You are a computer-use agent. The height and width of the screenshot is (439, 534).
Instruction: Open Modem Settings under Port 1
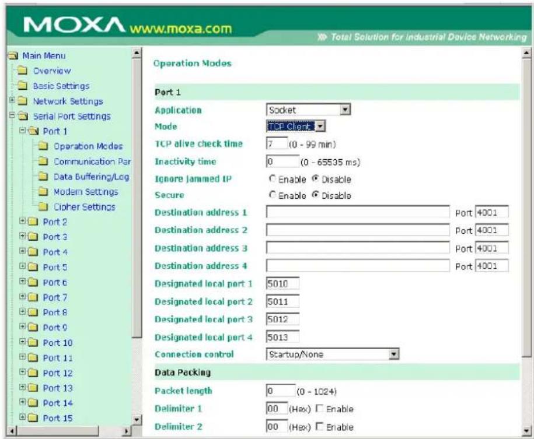pyautogui.click(x=86, y=192)
